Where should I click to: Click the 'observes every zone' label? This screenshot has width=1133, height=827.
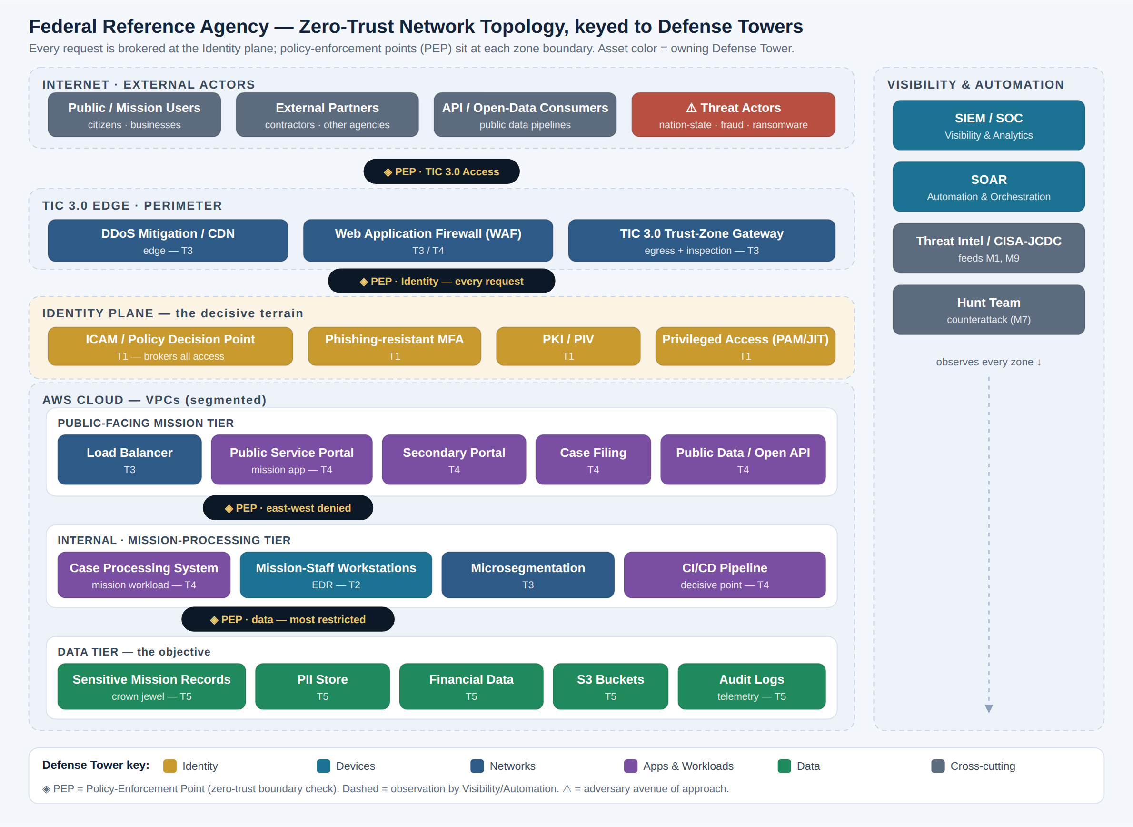(x=988, y=362)
